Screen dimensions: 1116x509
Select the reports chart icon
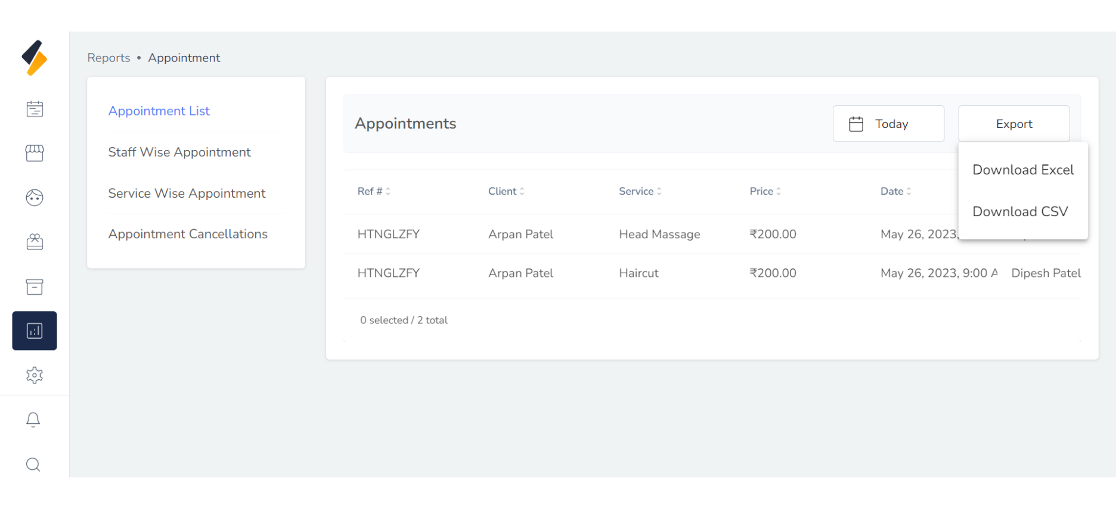pyautogui.click(x=35, y=331)
